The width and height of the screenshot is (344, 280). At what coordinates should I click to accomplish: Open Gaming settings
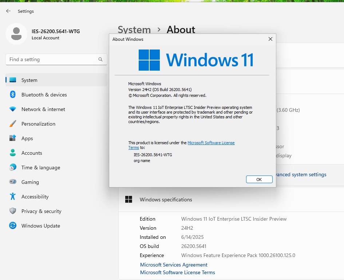(56, 182)
